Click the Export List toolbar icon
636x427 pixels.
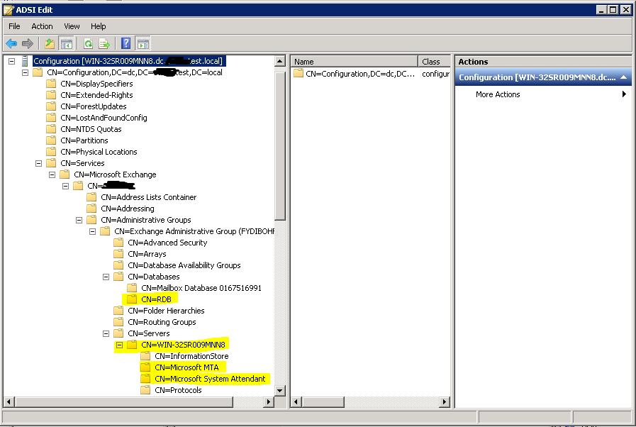pos(104,43)
